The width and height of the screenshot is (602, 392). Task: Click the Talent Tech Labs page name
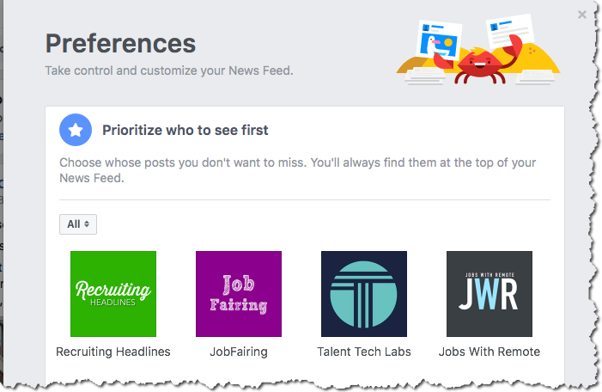point(364,352)
